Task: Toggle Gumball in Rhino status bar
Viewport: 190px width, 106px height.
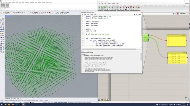Action: coord(65,102)
